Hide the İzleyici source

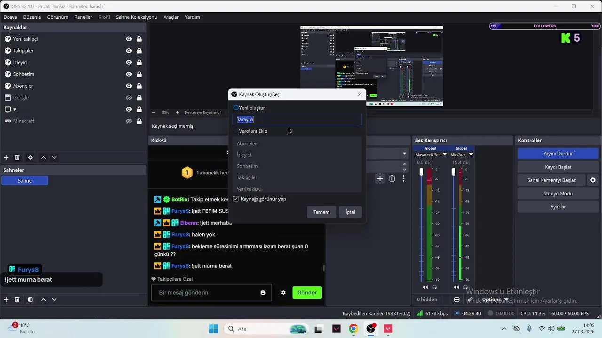128,62
